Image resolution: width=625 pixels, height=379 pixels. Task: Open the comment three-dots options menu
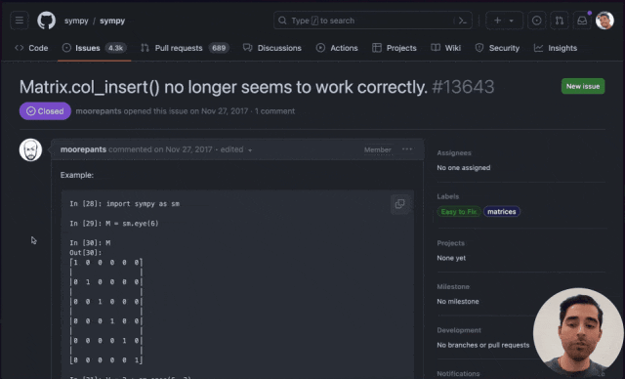(x=407, y=149)
